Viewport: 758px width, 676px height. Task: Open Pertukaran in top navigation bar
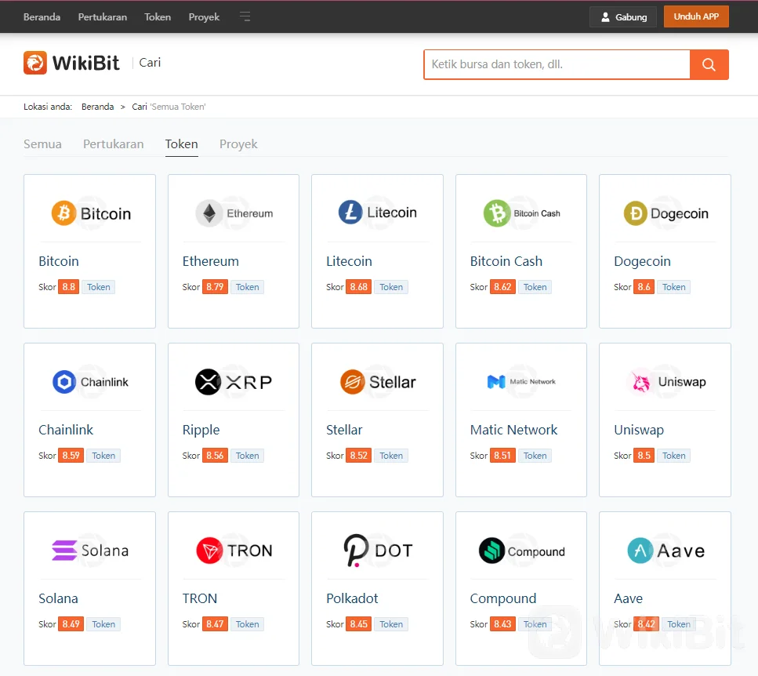click(x=103, y=17)
